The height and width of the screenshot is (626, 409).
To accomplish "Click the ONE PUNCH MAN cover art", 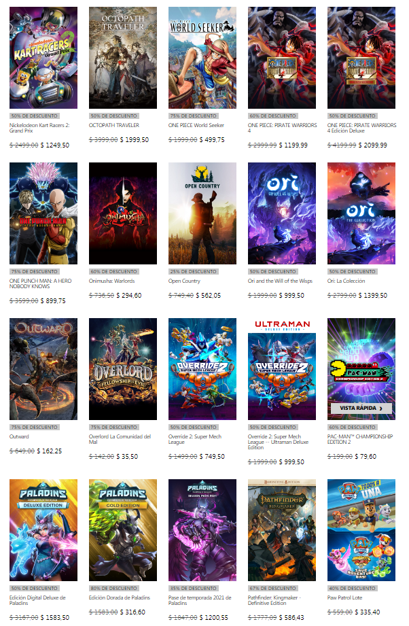I will coord(43,213).
